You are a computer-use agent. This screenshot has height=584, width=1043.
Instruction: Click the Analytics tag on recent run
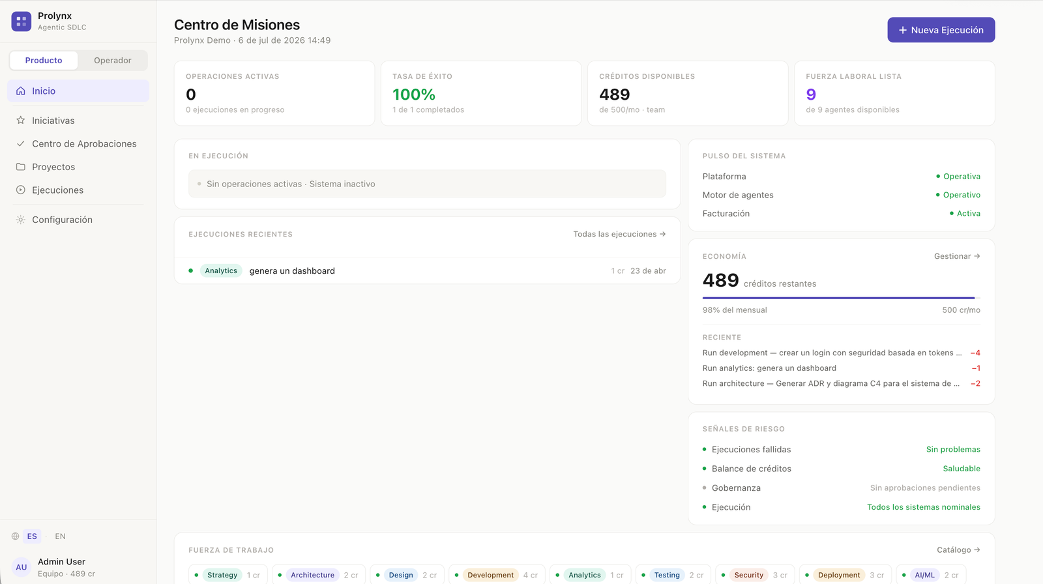click(x=221, y=270)
